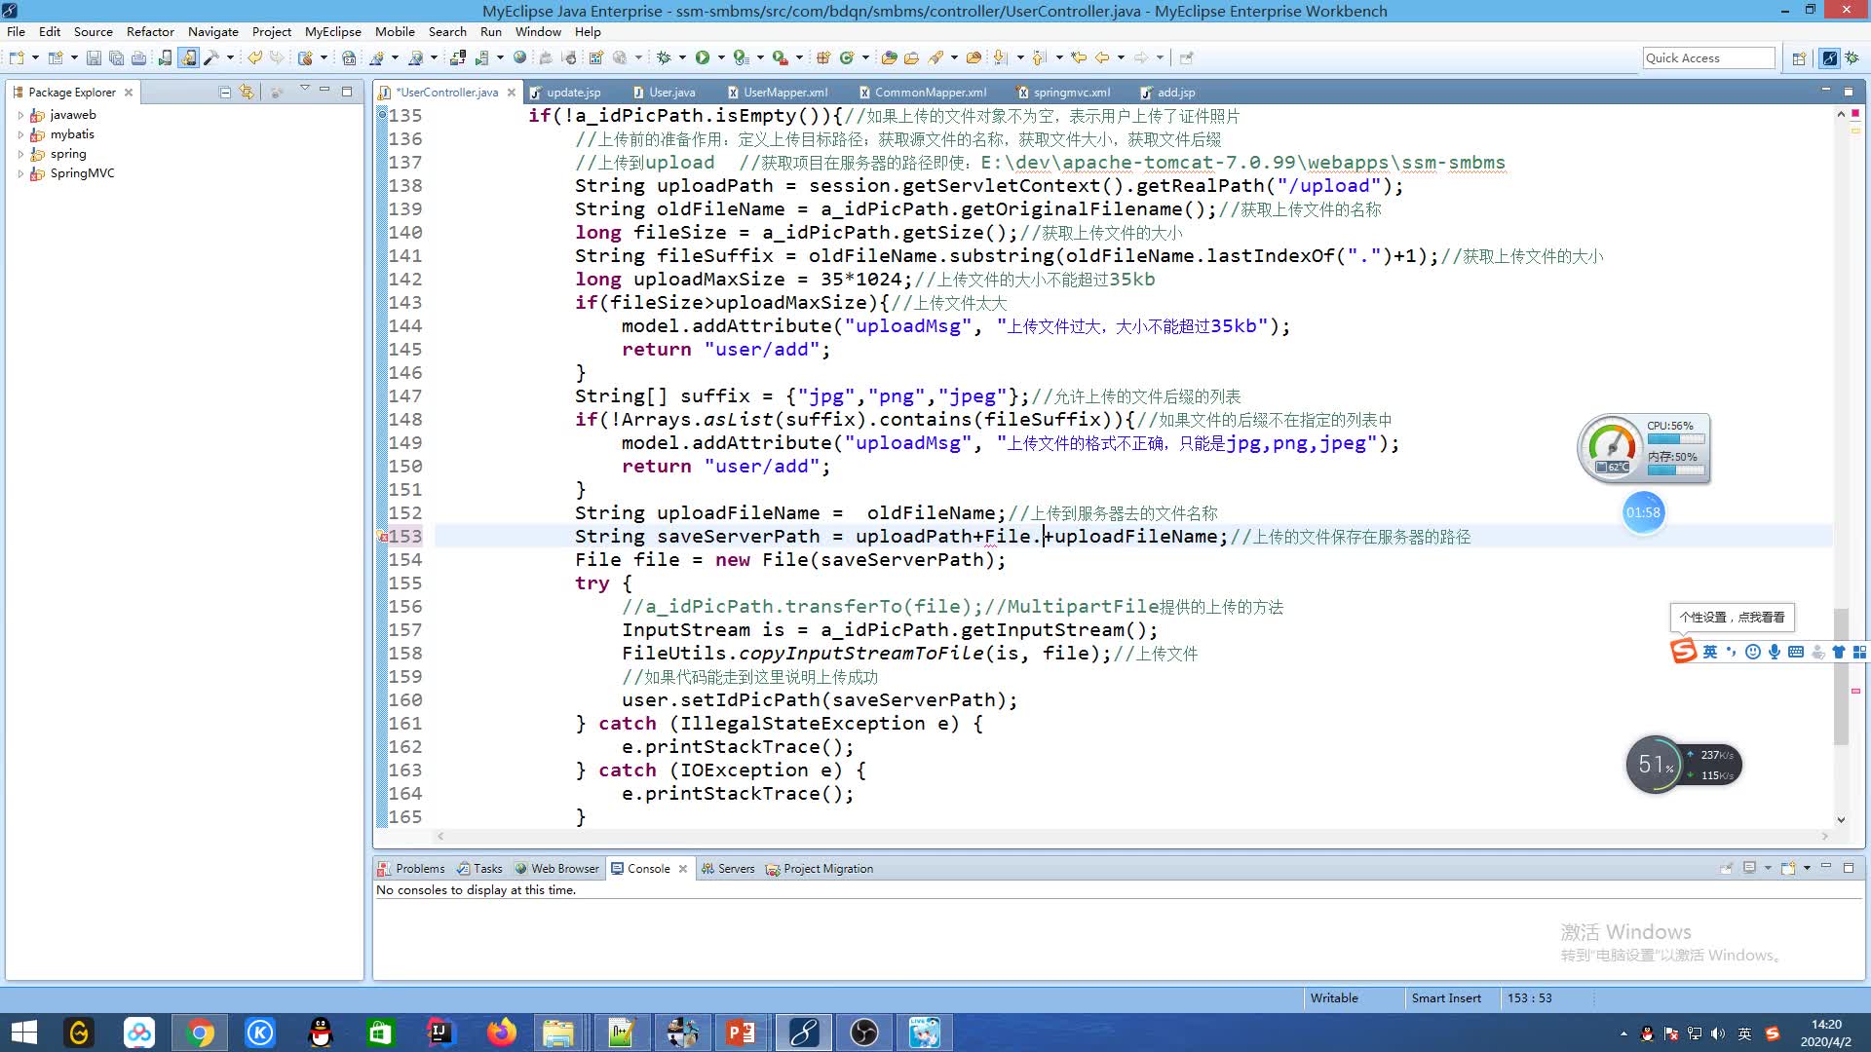This screenshot has width=1871, height=1052.
Task: Click the green Run button icon
Action: click(702, 58)
